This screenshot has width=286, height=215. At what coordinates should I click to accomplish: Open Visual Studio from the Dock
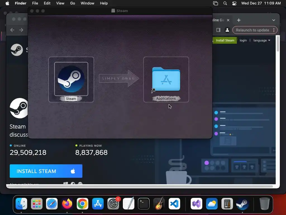[x=196, y=204]
